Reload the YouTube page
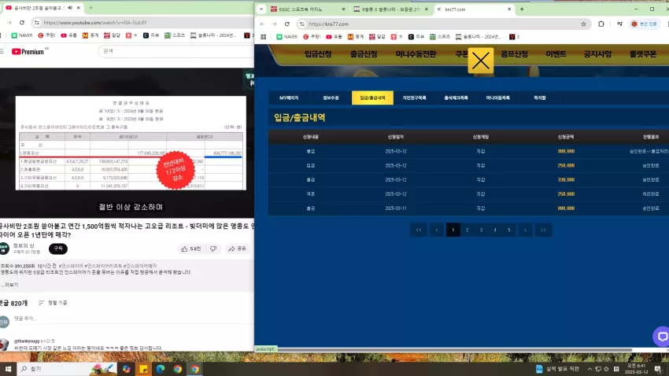Viewport: 669px width, 376px height. coord(22,23)
